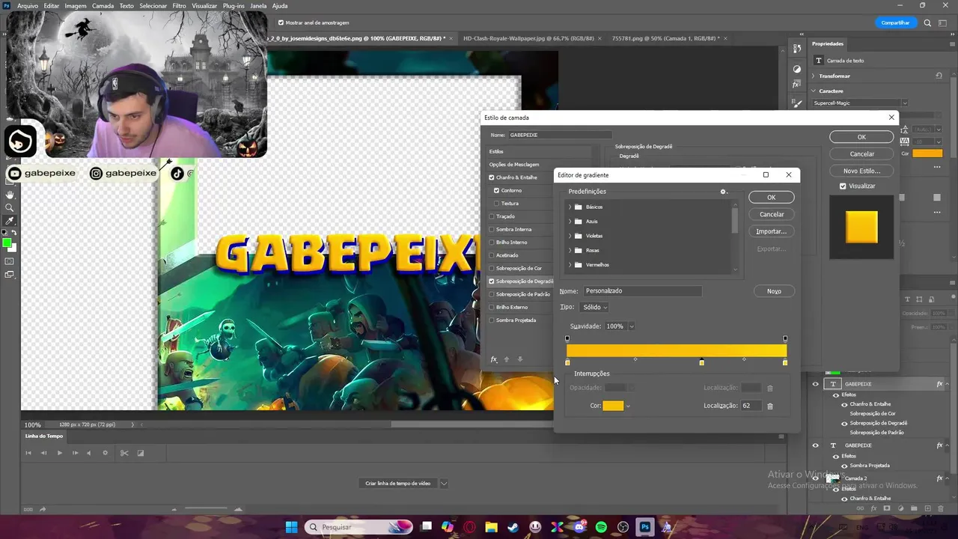
Task: Click fx icon on top GABEPEIXE layer
Action: [x=939, y=384]
